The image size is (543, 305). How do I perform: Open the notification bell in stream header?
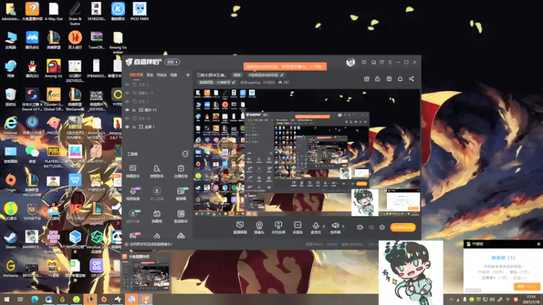pos(400,79)
